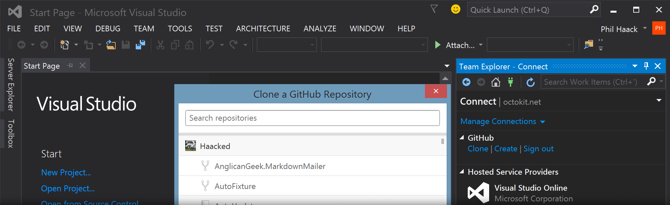Click the Search repositories field
Viewport: 670px width, 205px height.
(312, 118)
